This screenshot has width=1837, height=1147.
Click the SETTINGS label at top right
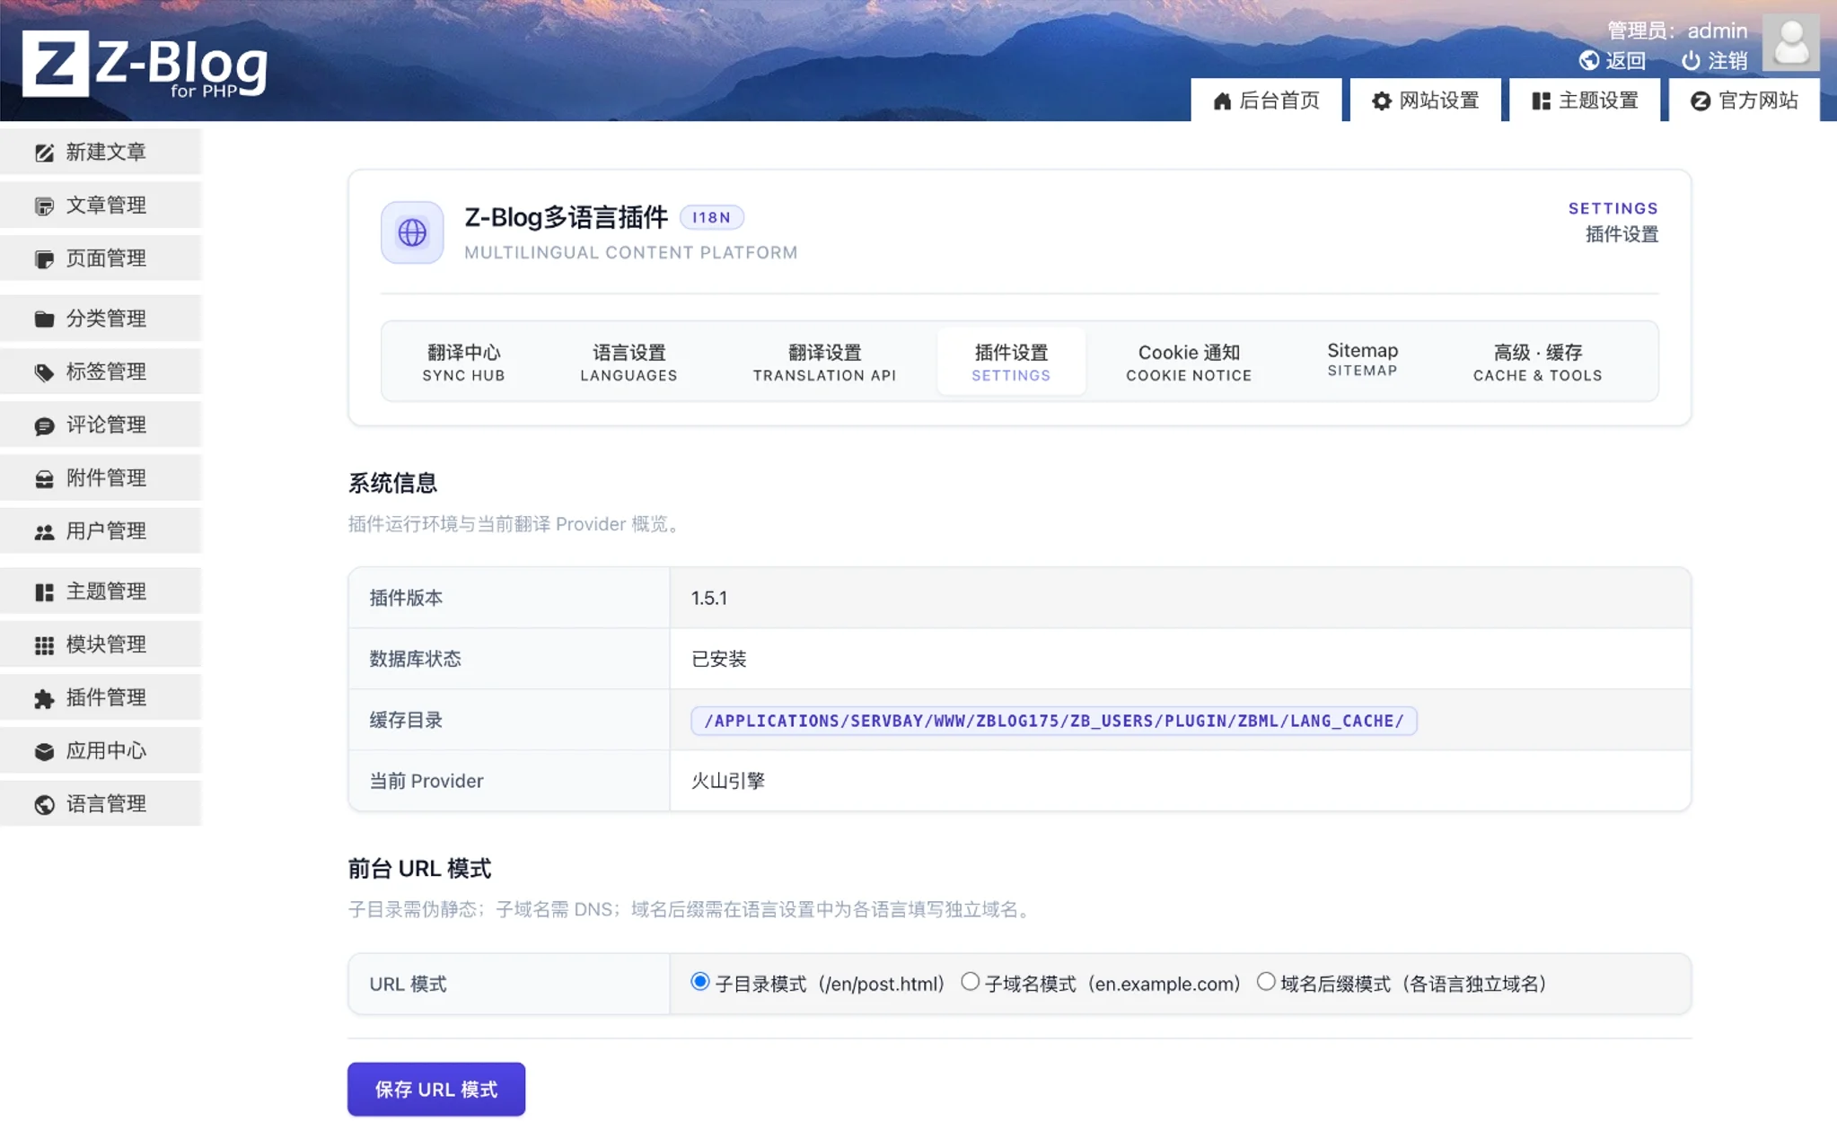(x=1613, y=208)
